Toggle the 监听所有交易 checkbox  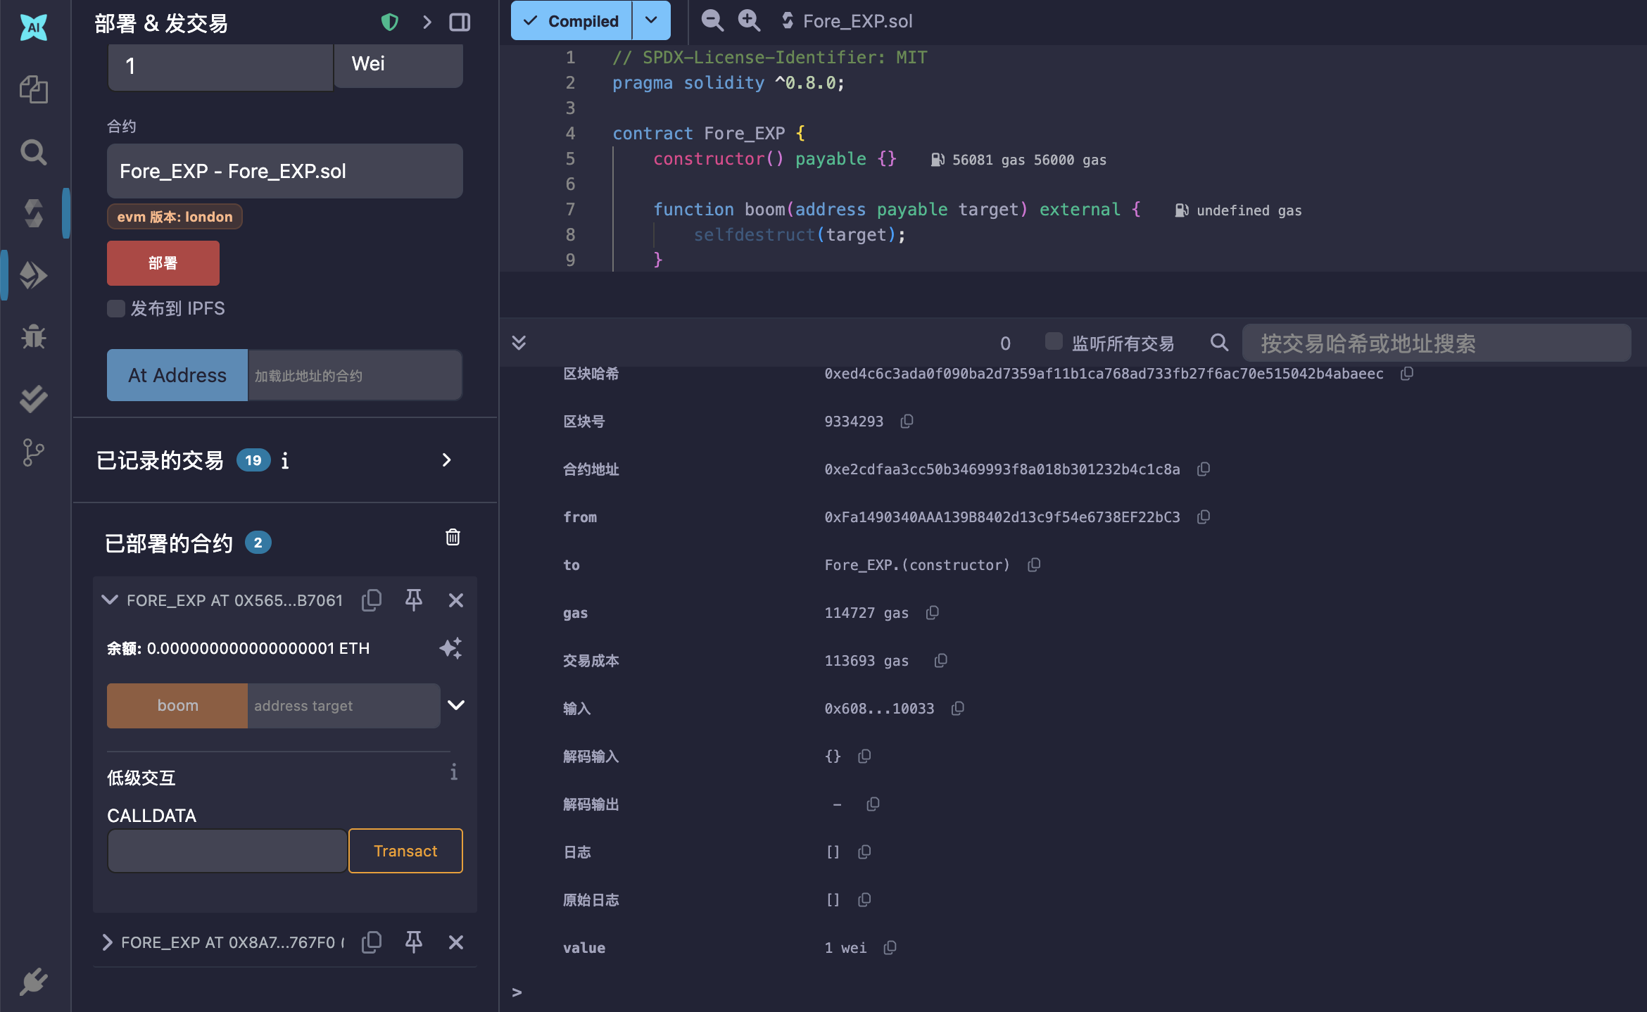coord(1053,342)
